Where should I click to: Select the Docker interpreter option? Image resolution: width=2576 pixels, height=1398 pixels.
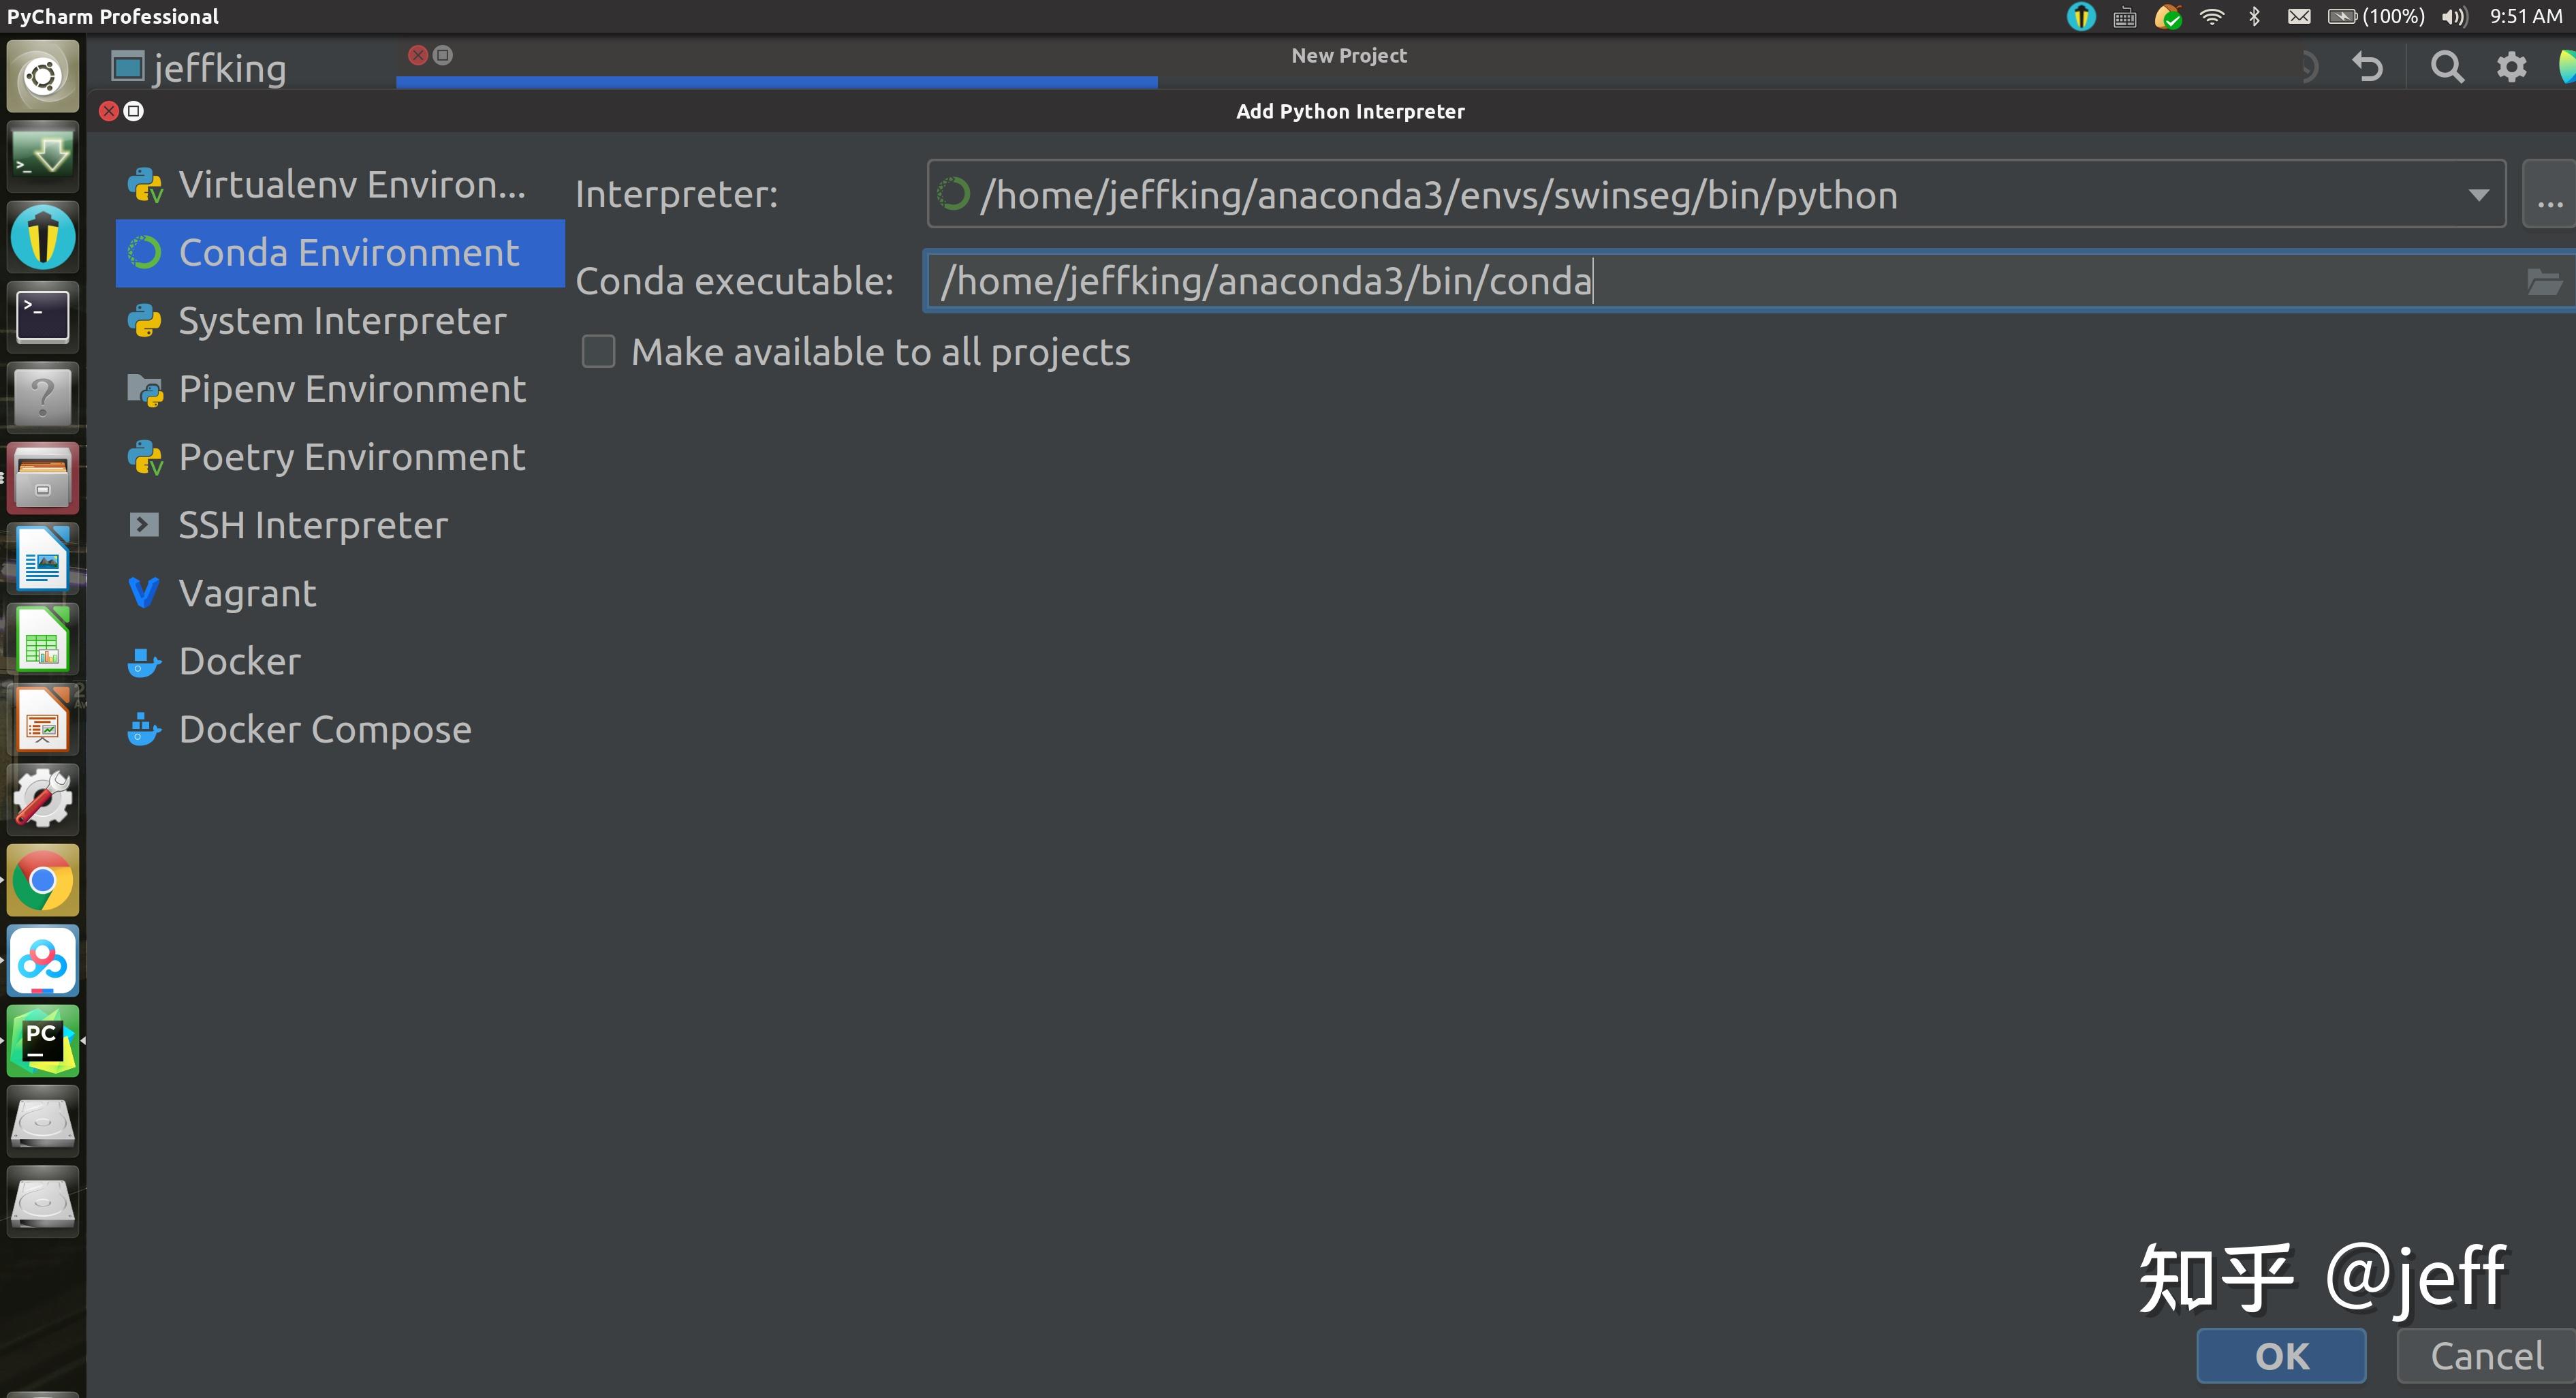(x=340, y=661)
